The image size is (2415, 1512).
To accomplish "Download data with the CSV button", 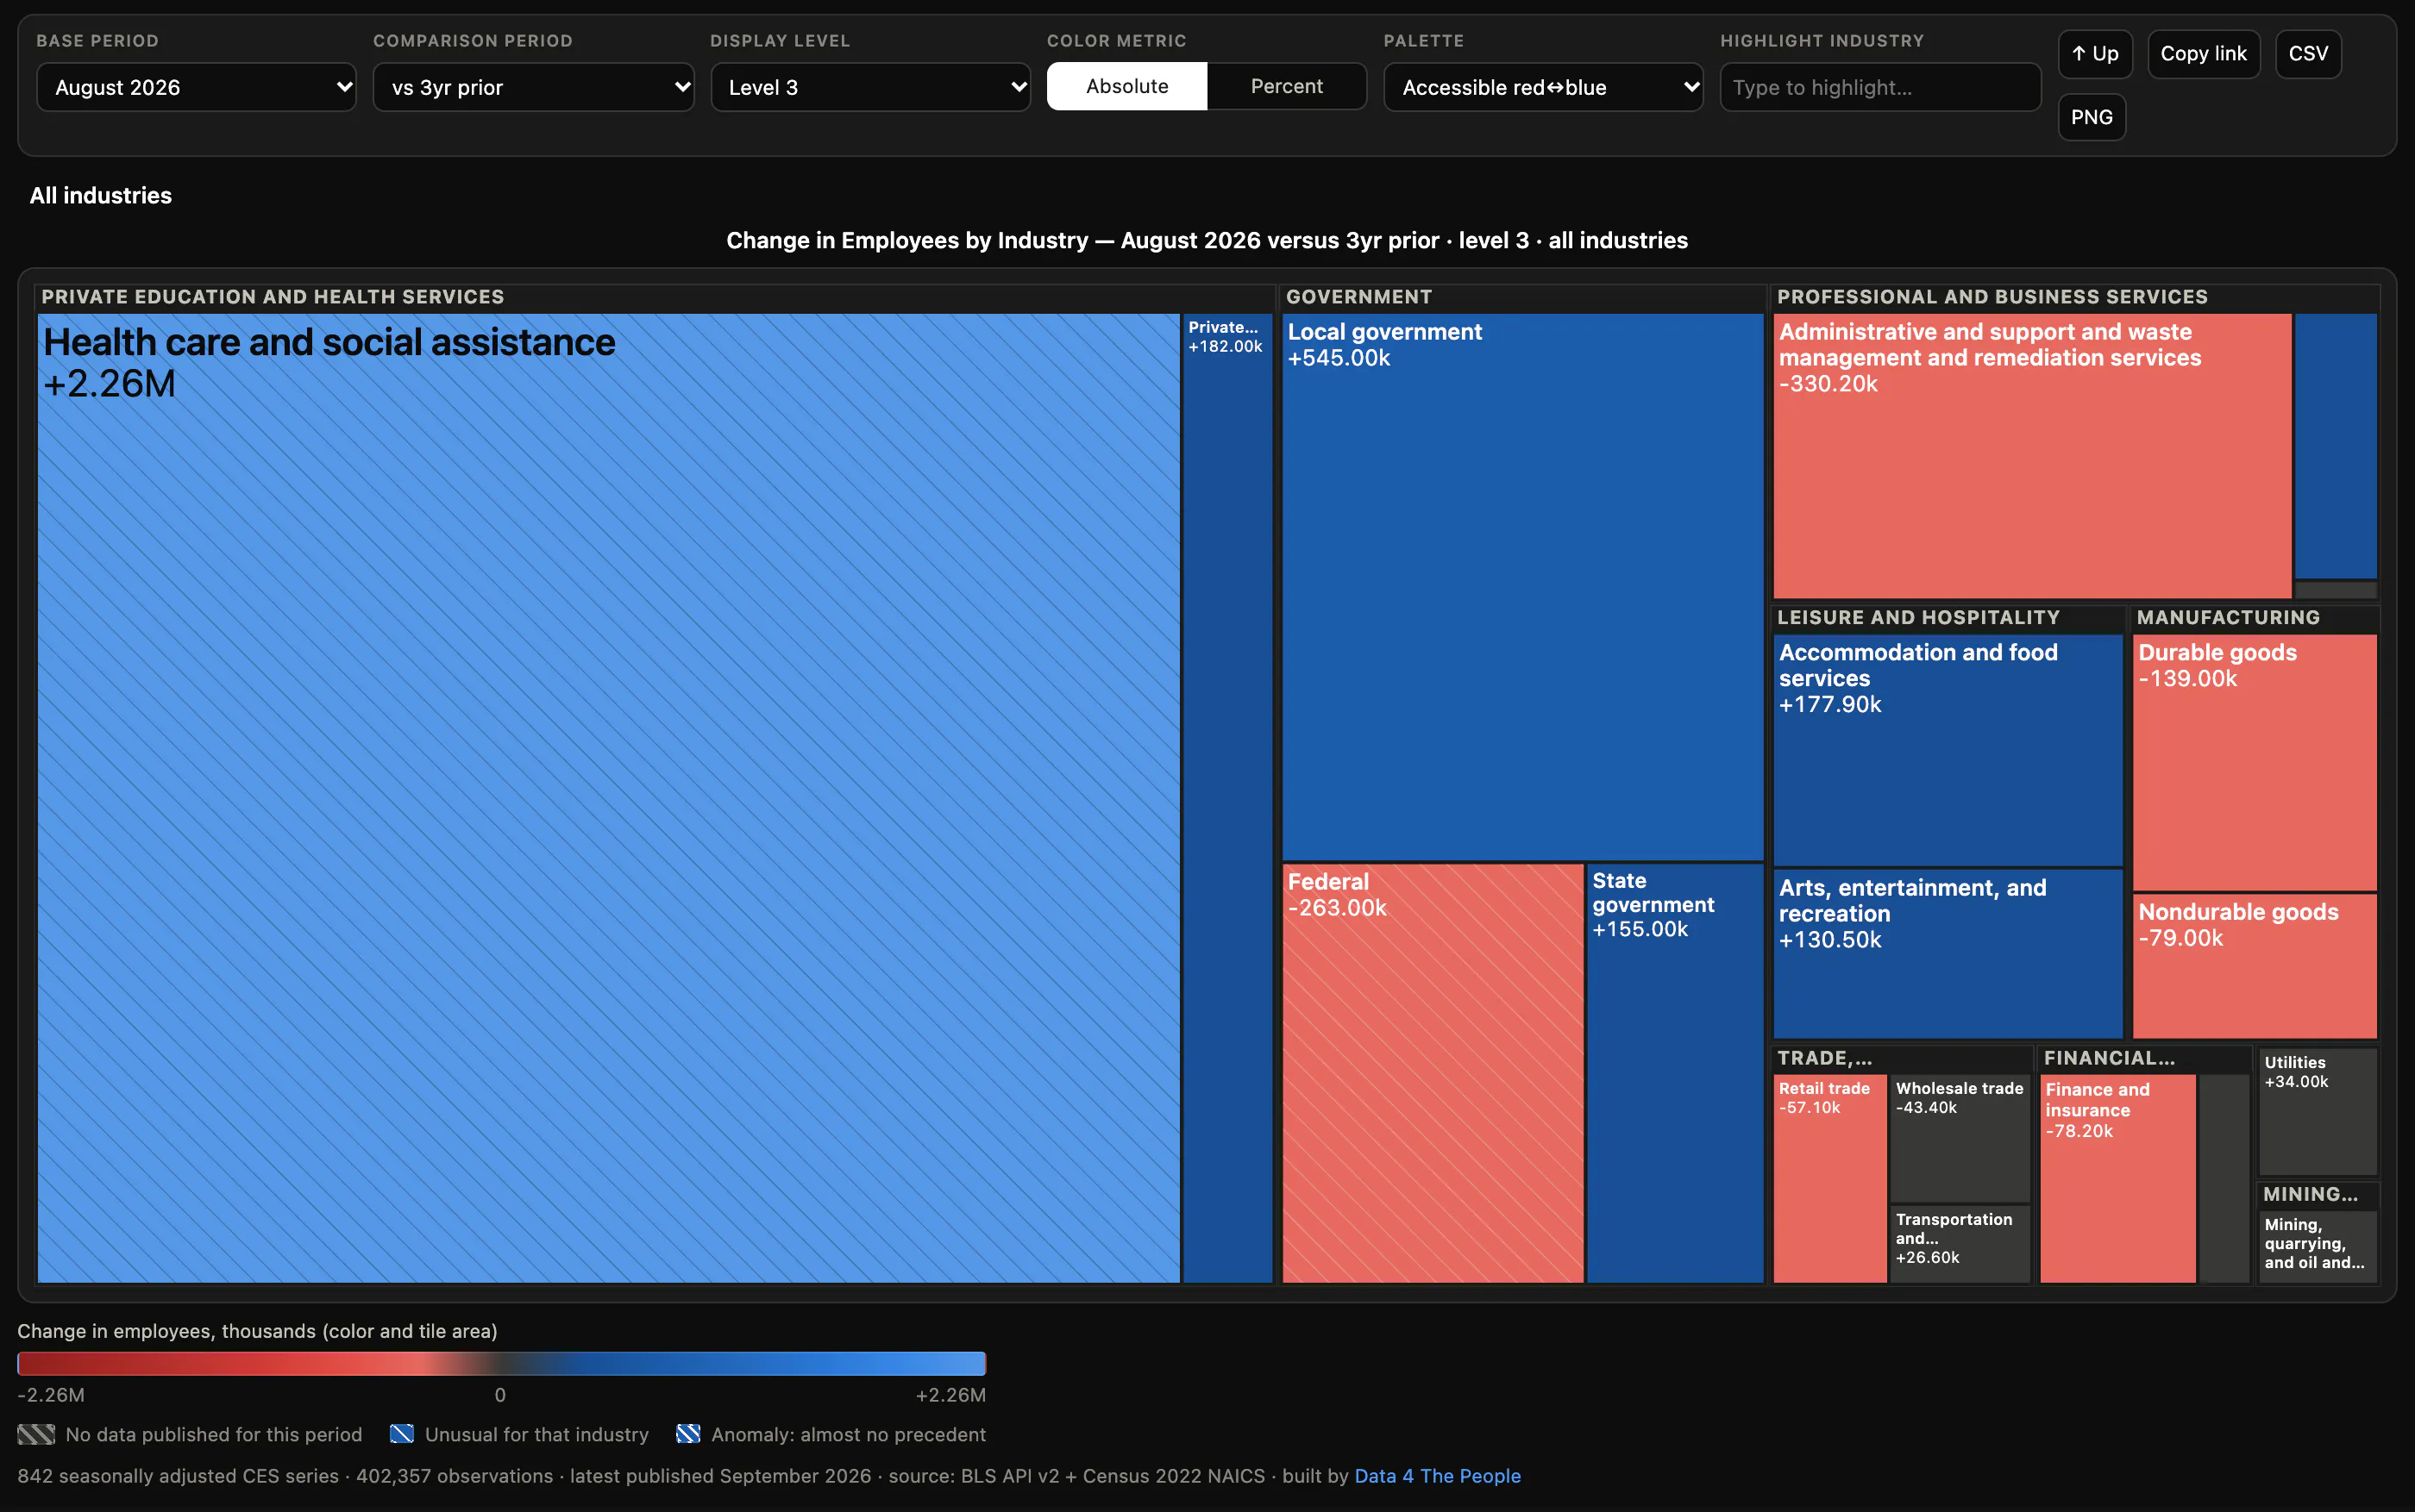I will pos(2308,54).
